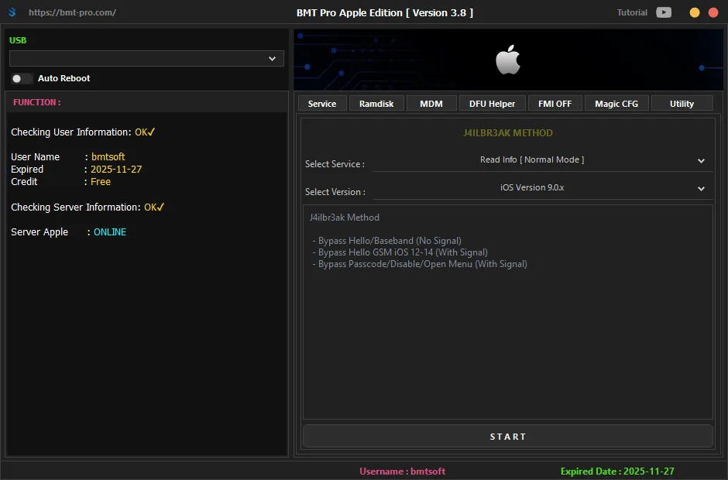Open the Tutorial YouTube video icon
The image size is (728, 480).
coord(664,12)
